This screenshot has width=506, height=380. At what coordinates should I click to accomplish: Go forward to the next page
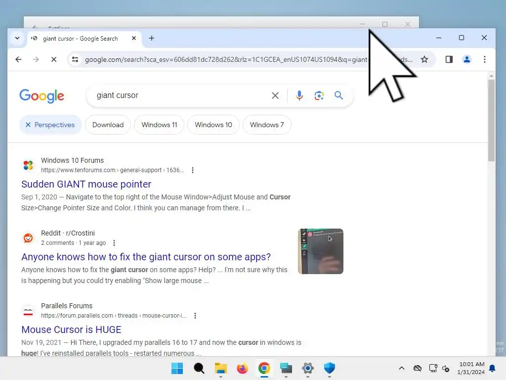click(36, 59)
